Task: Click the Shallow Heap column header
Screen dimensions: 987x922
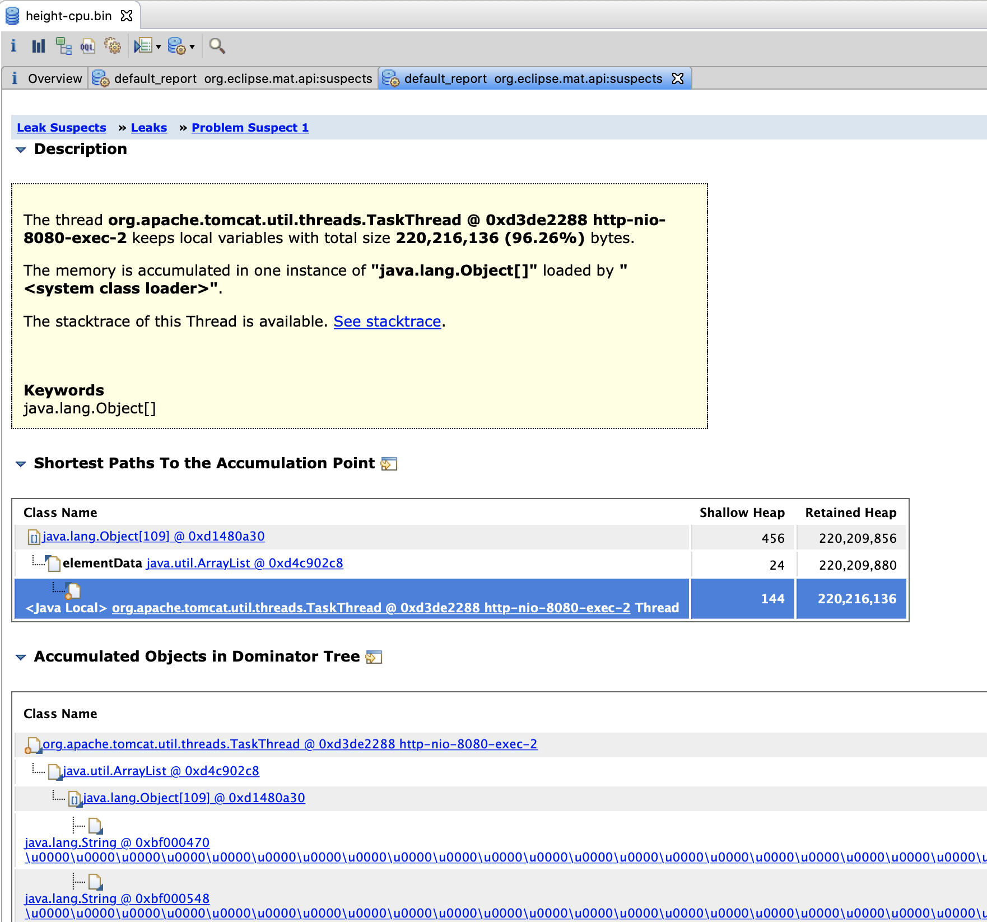Action: click(x=742, y=513)
